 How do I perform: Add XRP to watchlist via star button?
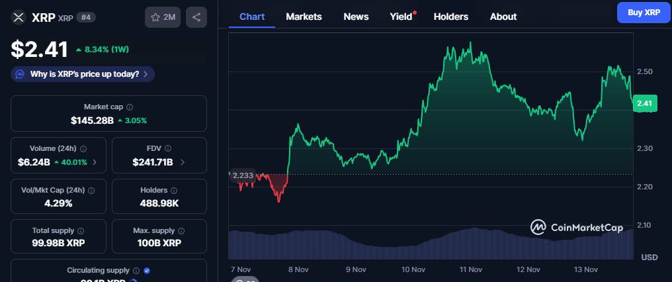point(163,17)
